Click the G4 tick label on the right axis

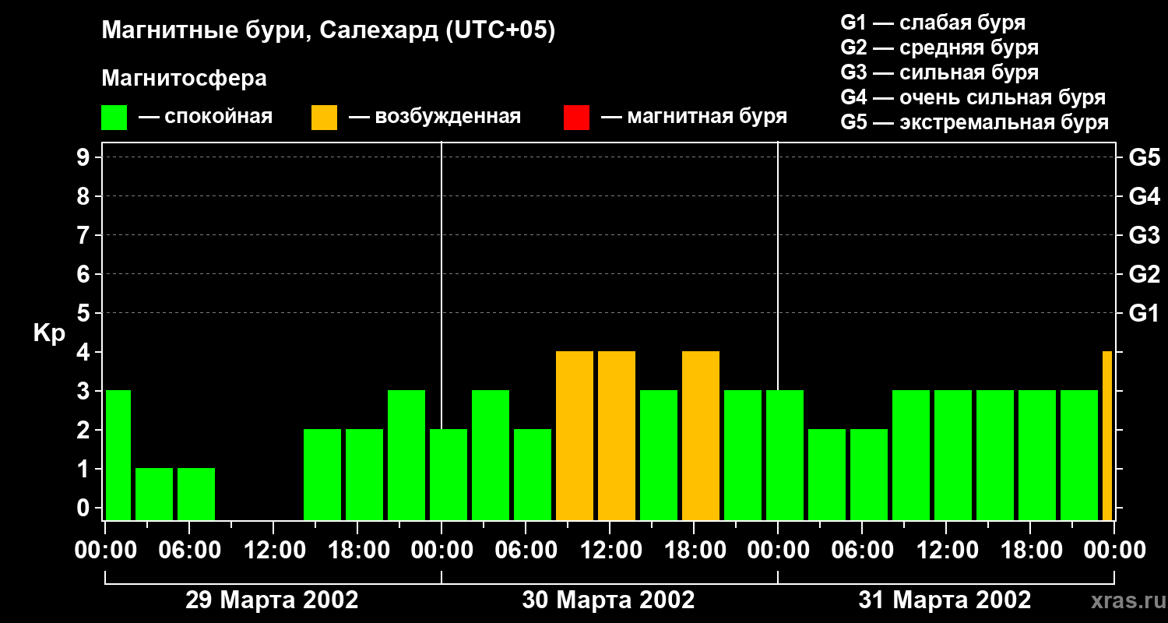[x=1144, y=196]
